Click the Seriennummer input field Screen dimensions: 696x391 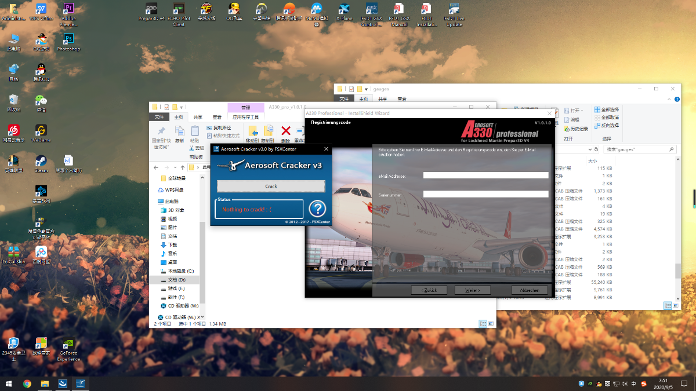tap(485, 194)
